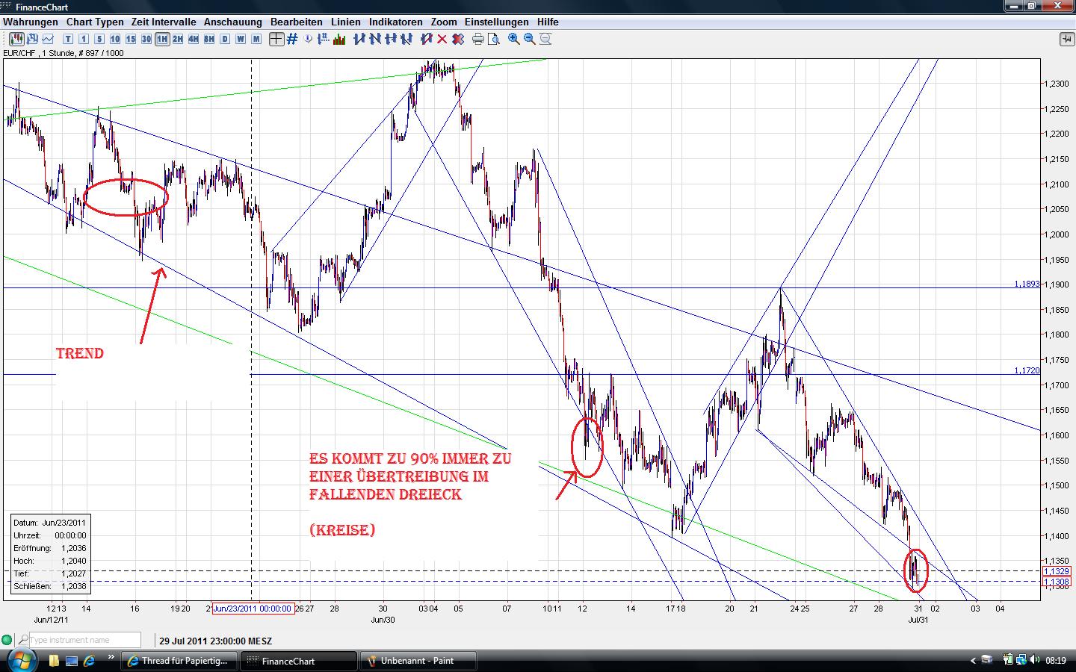Click the delete all lines icon
This screenshot has width=1076, height=672.
457,39
